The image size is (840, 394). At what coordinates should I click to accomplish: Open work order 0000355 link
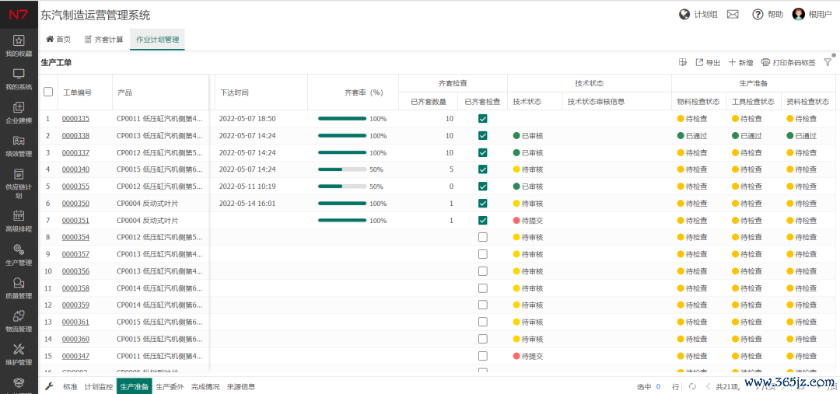point(75,187)
